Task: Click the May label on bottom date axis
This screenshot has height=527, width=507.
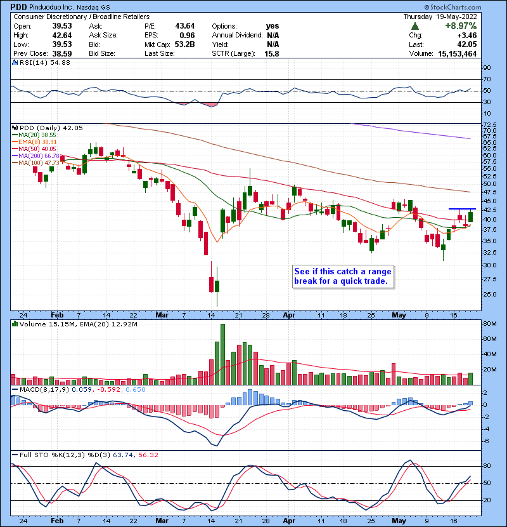Action: click(x=399, y=521)
